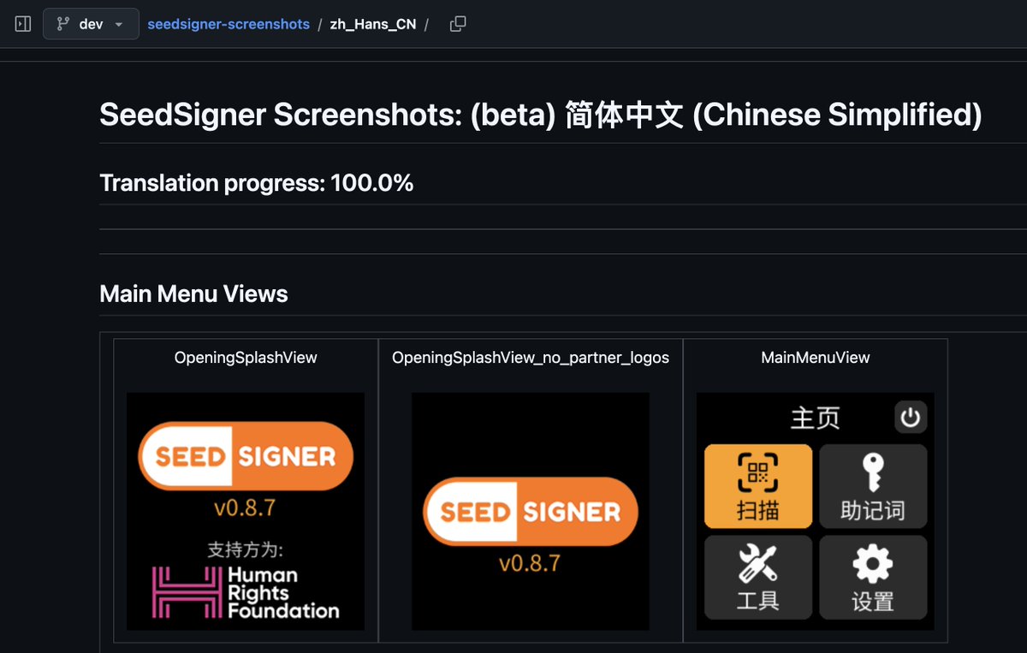
Task: Click the SeedSigner Screenshots page title
Action: coord(541,115)
